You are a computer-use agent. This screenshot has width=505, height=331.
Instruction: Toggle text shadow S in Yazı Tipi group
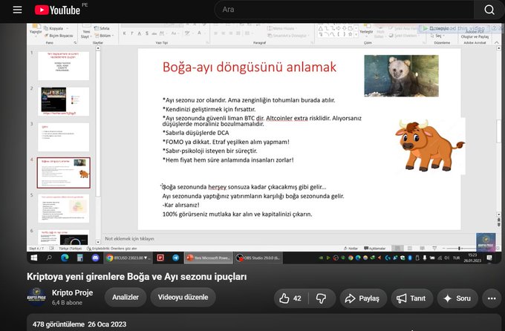(x=147, y=33)
